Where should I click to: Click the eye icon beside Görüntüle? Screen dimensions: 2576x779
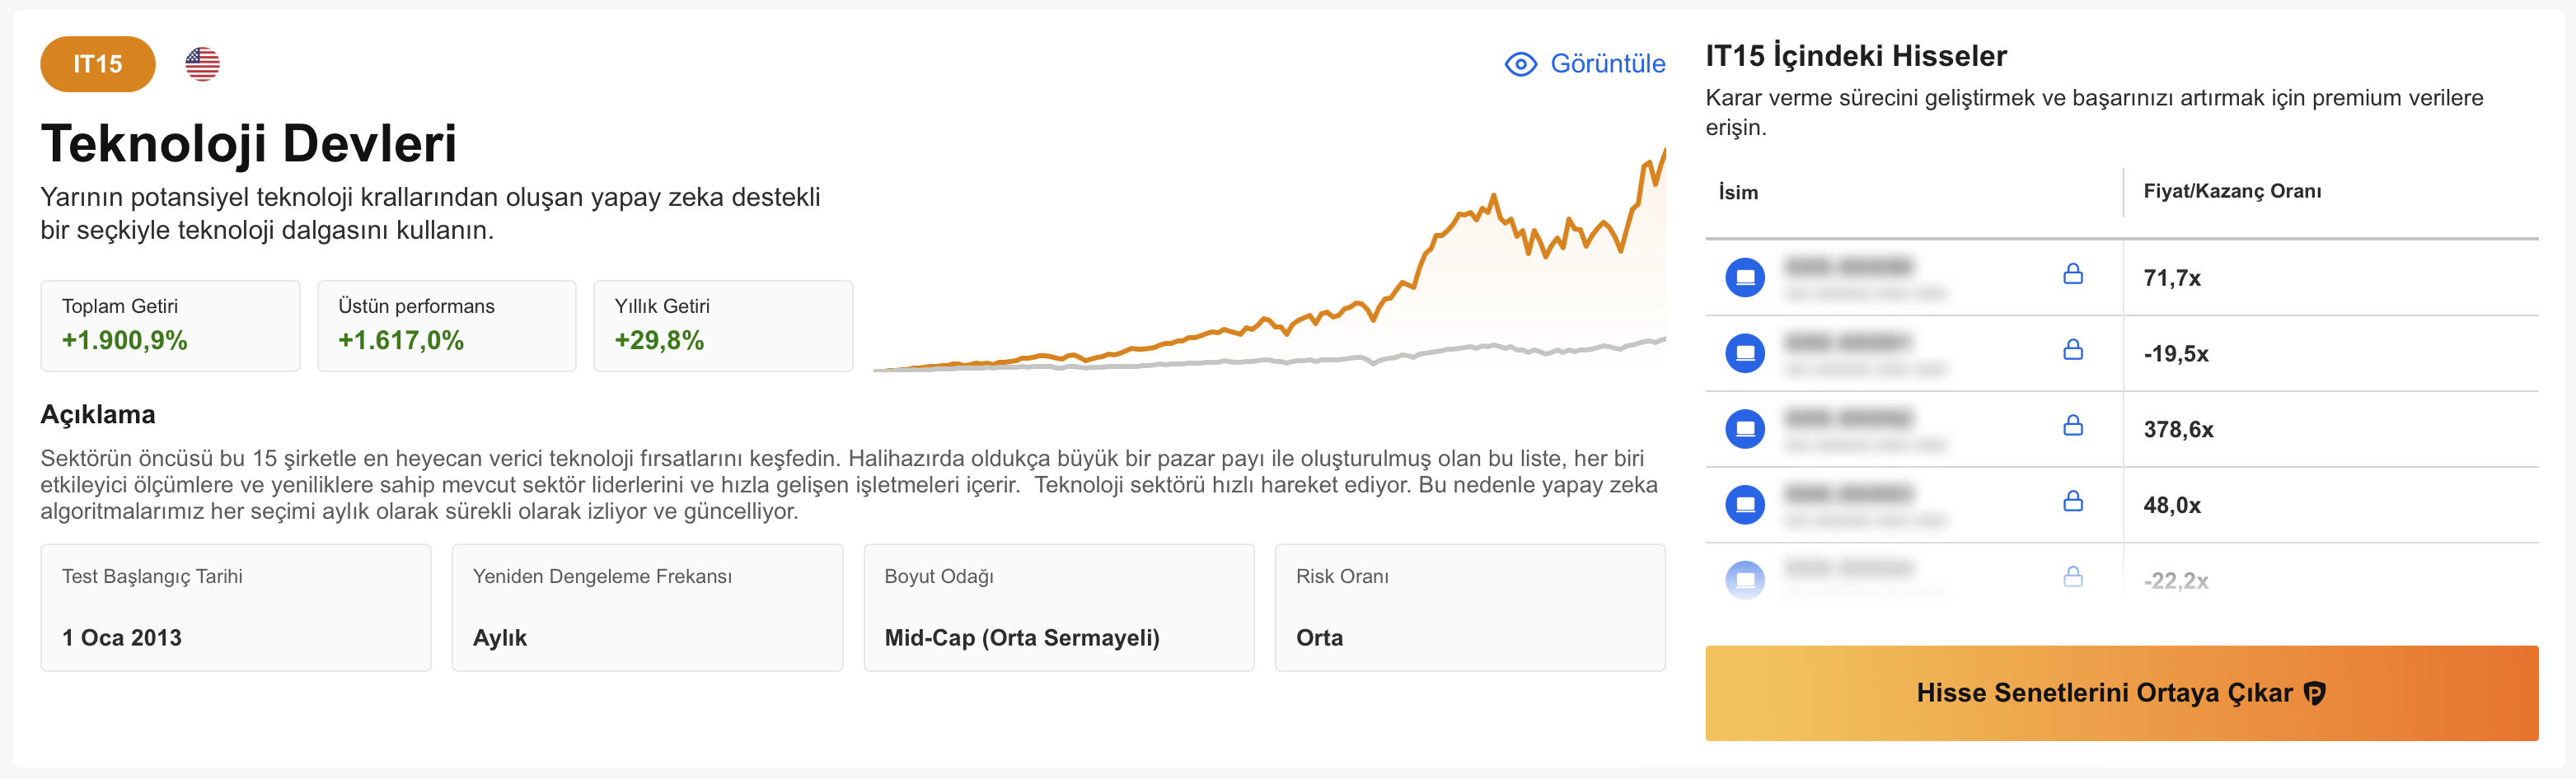[x=1520, y=64]
